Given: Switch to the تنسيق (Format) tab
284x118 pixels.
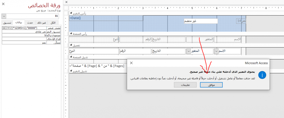Looking at the screenshot, I should (7, 23).
